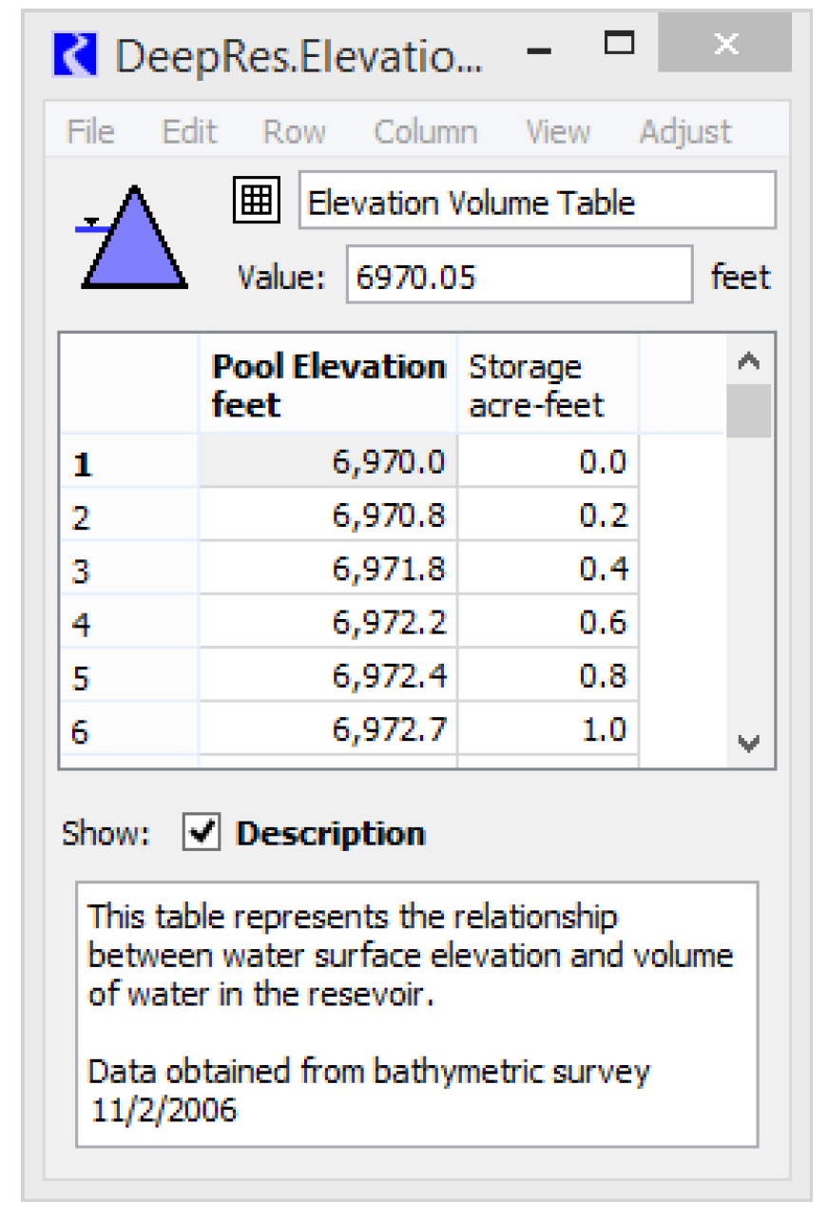This screenshot has height=1221, width=828.
Task: Click the blue reservoir triangle icon
Action: 133,240
